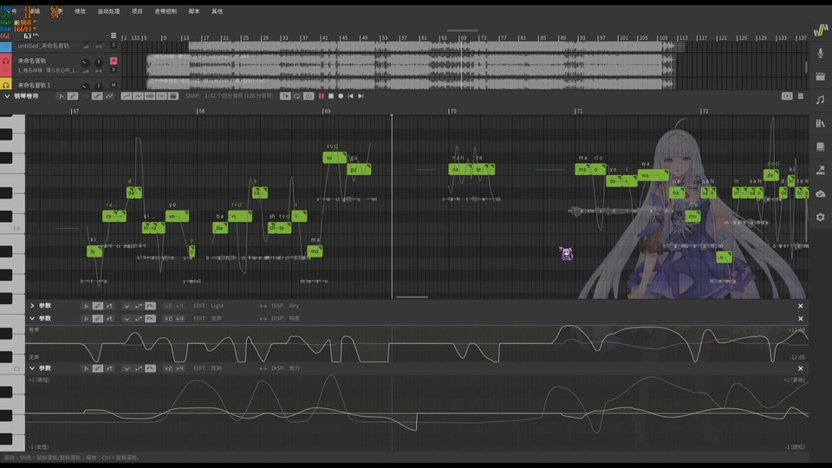Open the 其他 menu
The height and width of the screenshot is (468, 832).
point(217,11)
